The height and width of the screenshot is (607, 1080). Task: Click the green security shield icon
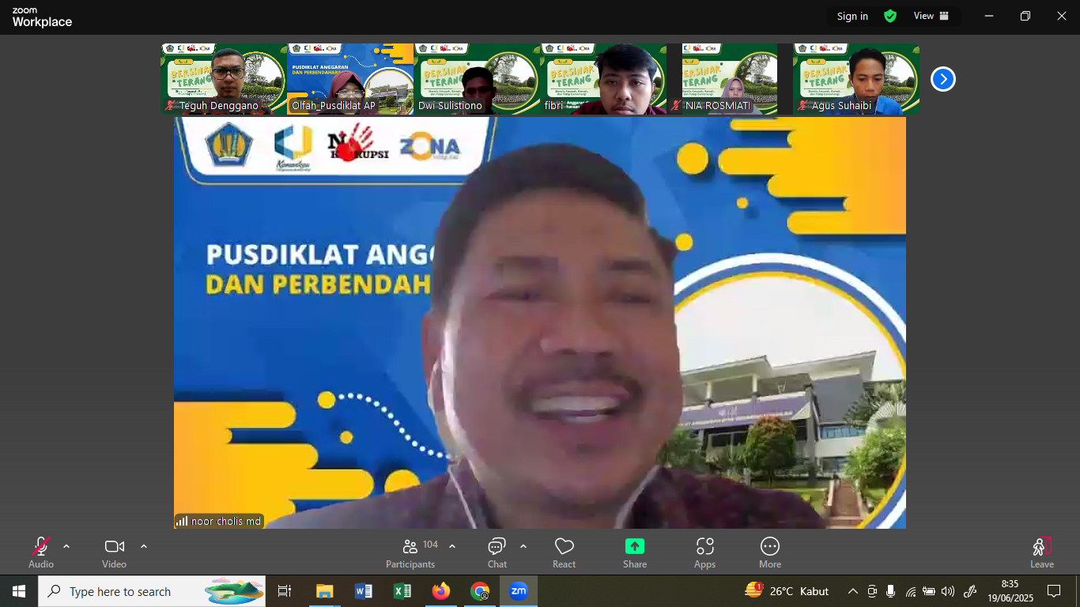889,15
